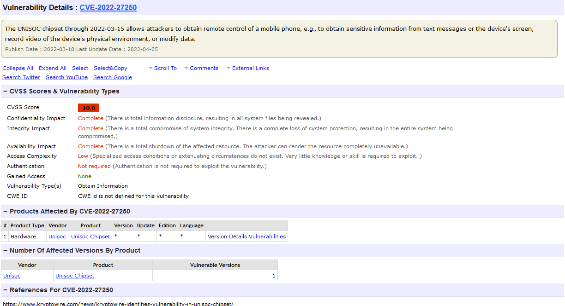565x306 pixels.
Task: Click Search YouTube link
Action: pyautogui.click(x=66, y=77)
